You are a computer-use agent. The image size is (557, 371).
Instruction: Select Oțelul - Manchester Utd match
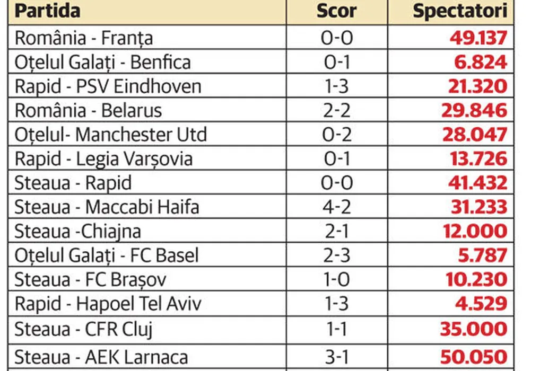[110, 135]
